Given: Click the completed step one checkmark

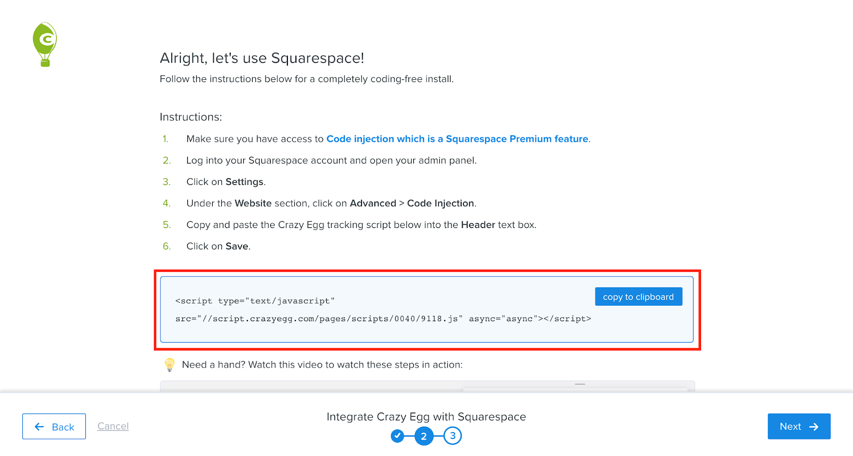Looking at the screenshot, I should 397,436.
